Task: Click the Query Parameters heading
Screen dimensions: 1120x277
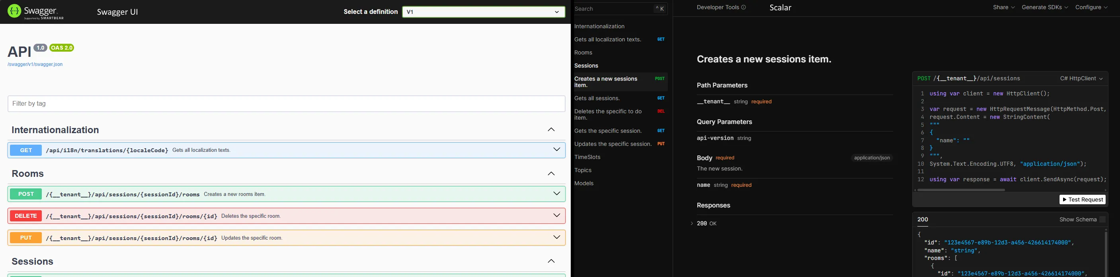Action: tap(724, 122)
